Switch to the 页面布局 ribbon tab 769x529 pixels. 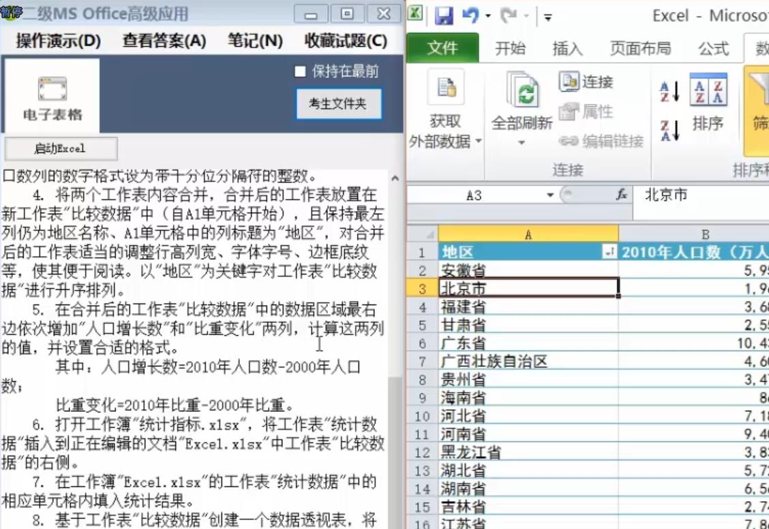pos(640,48)
